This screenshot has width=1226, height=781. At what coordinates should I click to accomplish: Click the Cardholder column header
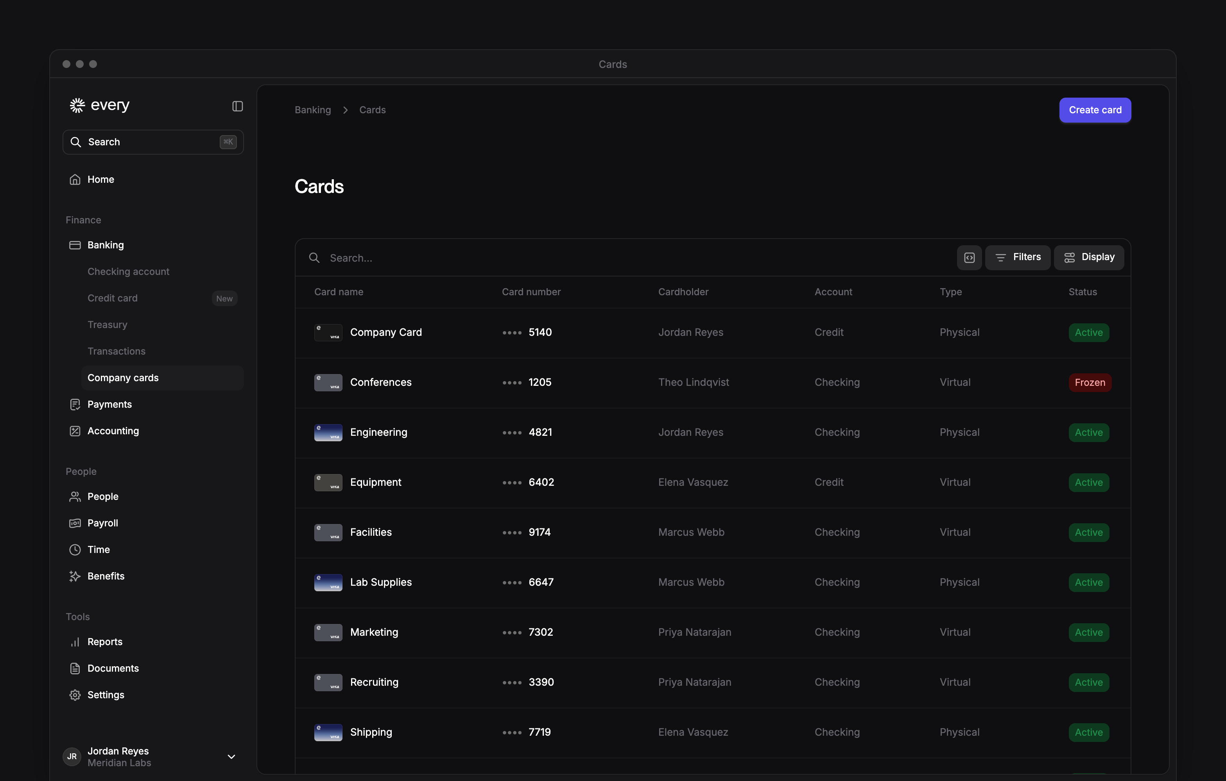(683, 292)
